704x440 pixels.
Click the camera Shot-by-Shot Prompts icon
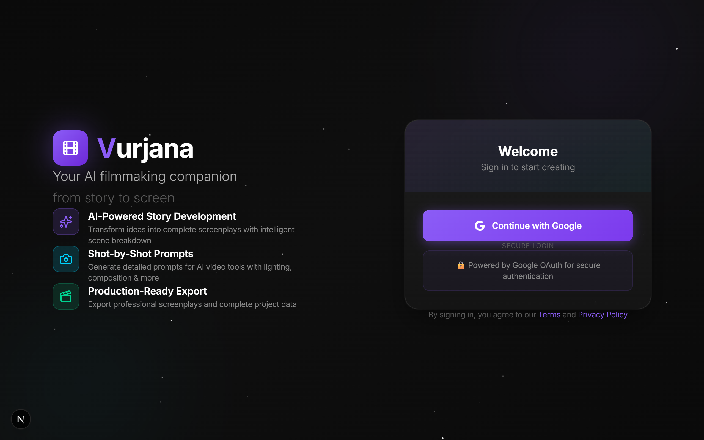pyautogui.click(x=66, y=259)
